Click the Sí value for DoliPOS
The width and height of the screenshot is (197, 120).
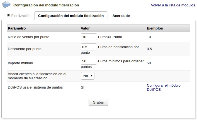[82, 87]
